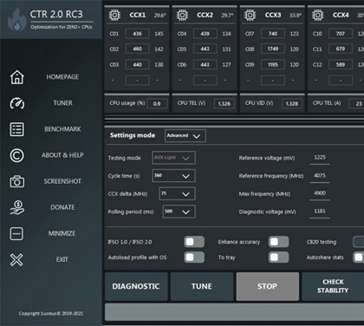
Task: Click the CPU TEL (V) value 1.326
Action: point(224,104)
